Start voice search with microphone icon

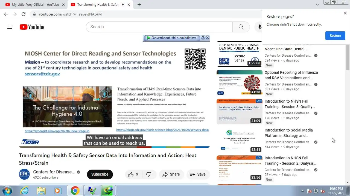coord(259,27)
